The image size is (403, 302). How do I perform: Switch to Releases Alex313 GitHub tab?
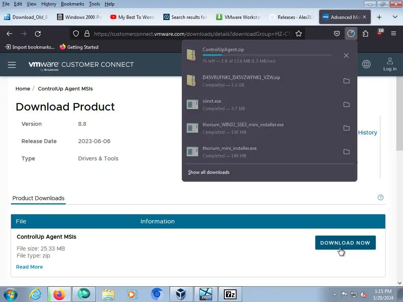coord(292,17)
